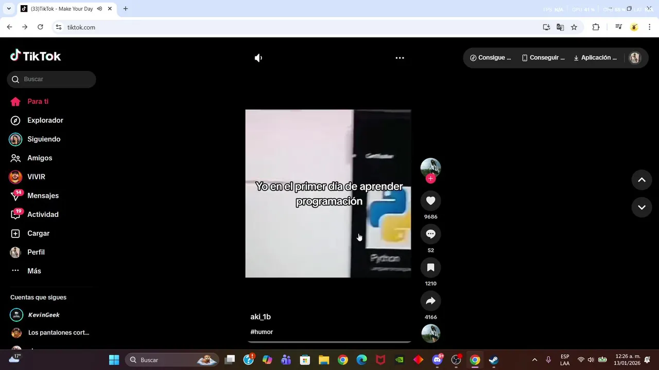Screen dimensions: 659x370
Task: View site information icon in address bar
Action: click(59, 27)
